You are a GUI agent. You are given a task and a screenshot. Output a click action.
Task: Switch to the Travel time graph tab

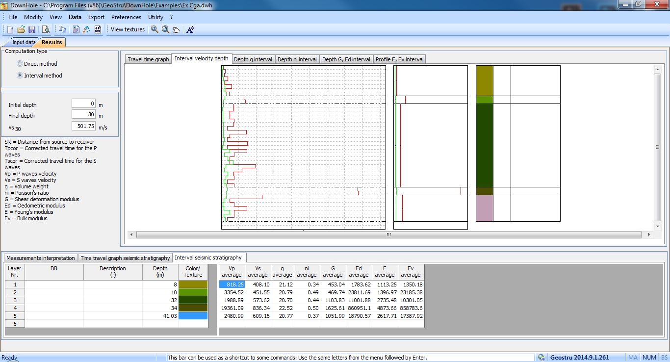[x=148, y=59]
